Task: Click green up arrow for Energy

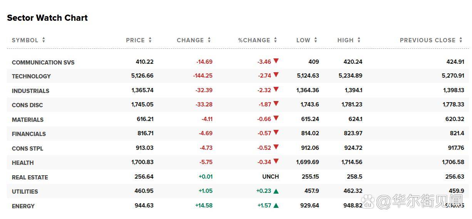Action: click(276, 206)
